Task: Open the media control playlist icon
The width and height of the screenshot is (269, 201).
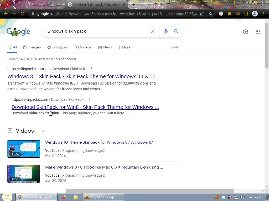Action: click(238, 14)
